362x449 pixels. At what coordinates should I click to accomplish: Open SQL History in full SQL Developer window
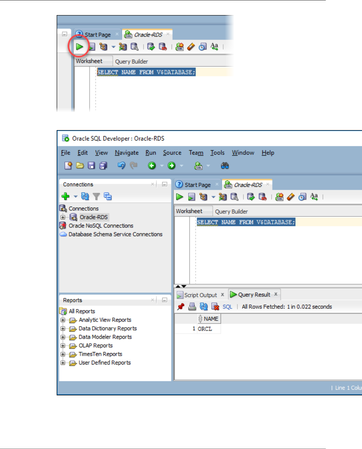(302, 197)
